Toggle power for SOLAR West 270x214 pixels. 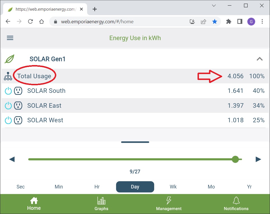(8, 120)
